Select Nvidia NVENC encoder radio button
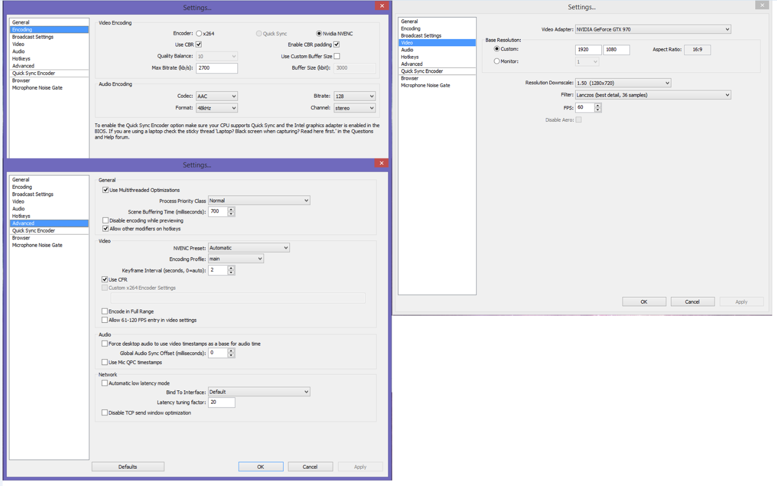The image size is (777, 486). point(319,33)
